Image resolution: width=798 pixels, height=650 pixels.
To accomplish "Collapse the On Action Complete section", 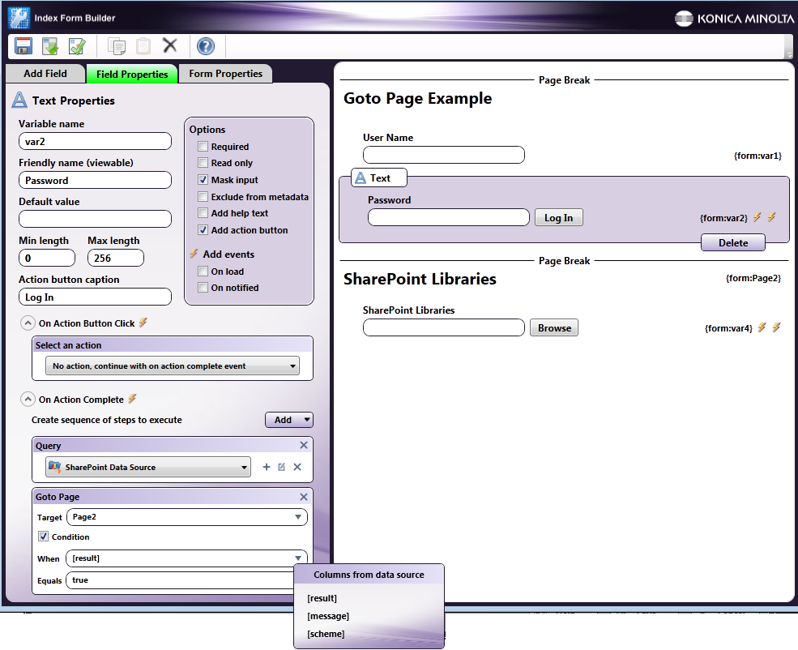I will click(28, 400).
